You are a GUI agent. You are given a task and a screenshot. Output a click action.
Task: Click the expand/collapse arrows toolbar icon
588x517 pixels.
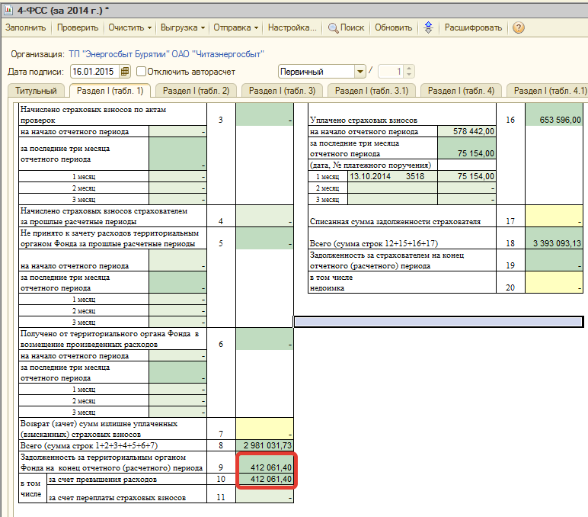pyautogui.click(x=428, y=27)
